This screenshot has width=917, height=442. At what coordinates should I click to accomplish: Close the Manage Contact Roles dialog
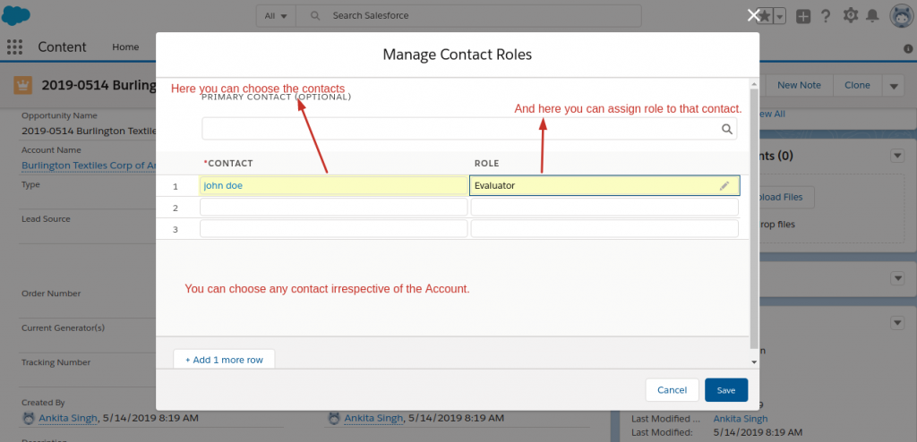(x=754, y=15)
